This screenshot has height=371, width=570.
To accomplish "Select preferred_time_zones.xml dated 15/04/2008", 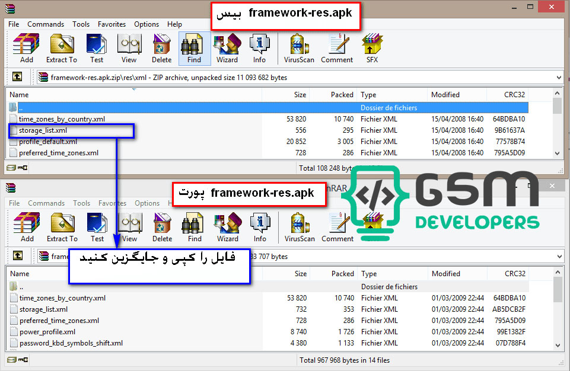I will 268,153.
